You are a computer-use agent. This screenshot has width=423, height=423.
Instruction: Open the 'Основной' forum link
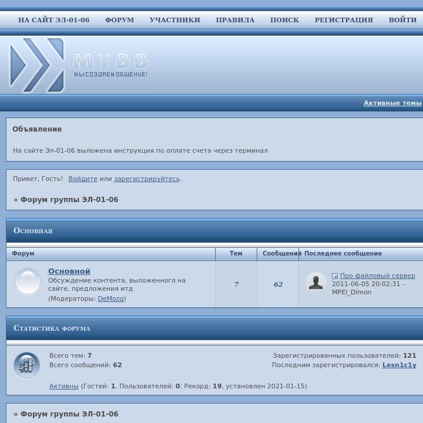coord(69,271)
